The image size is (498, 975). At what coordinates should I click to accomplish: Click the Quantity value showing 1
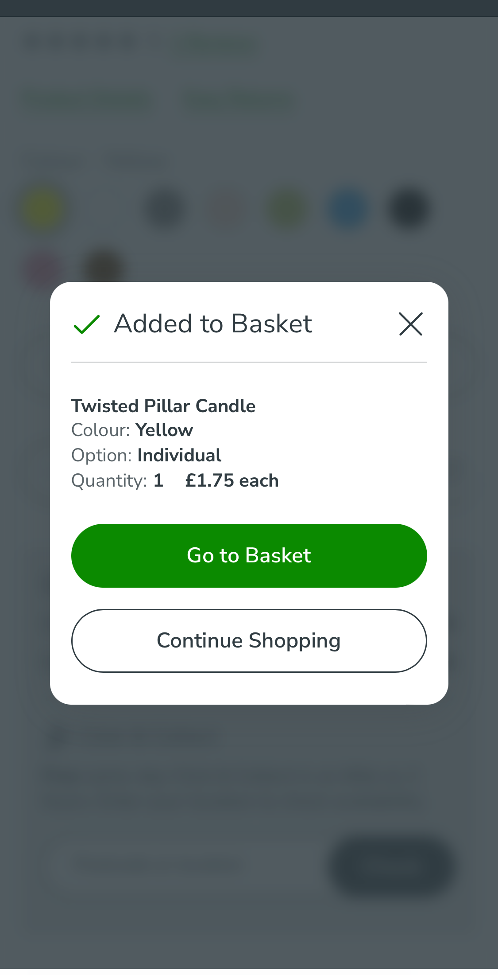point(158,480)
